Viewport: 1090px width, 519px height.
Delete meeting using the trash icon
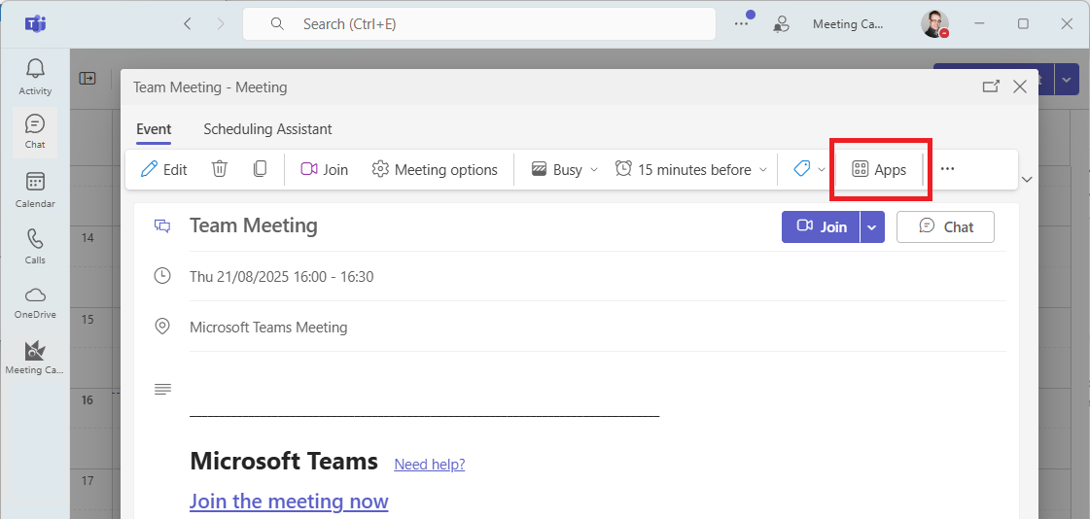(220, 169)
